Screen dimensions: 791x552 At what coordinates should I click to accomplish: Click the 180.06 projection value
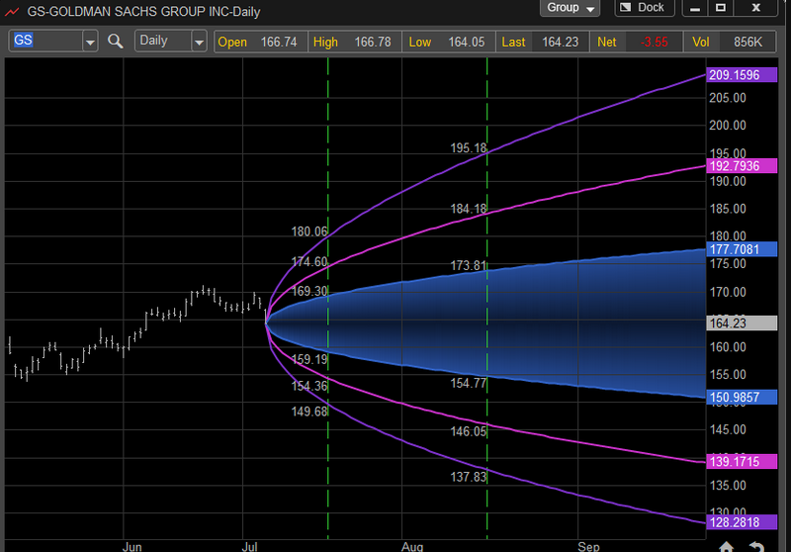coord(309,231)
